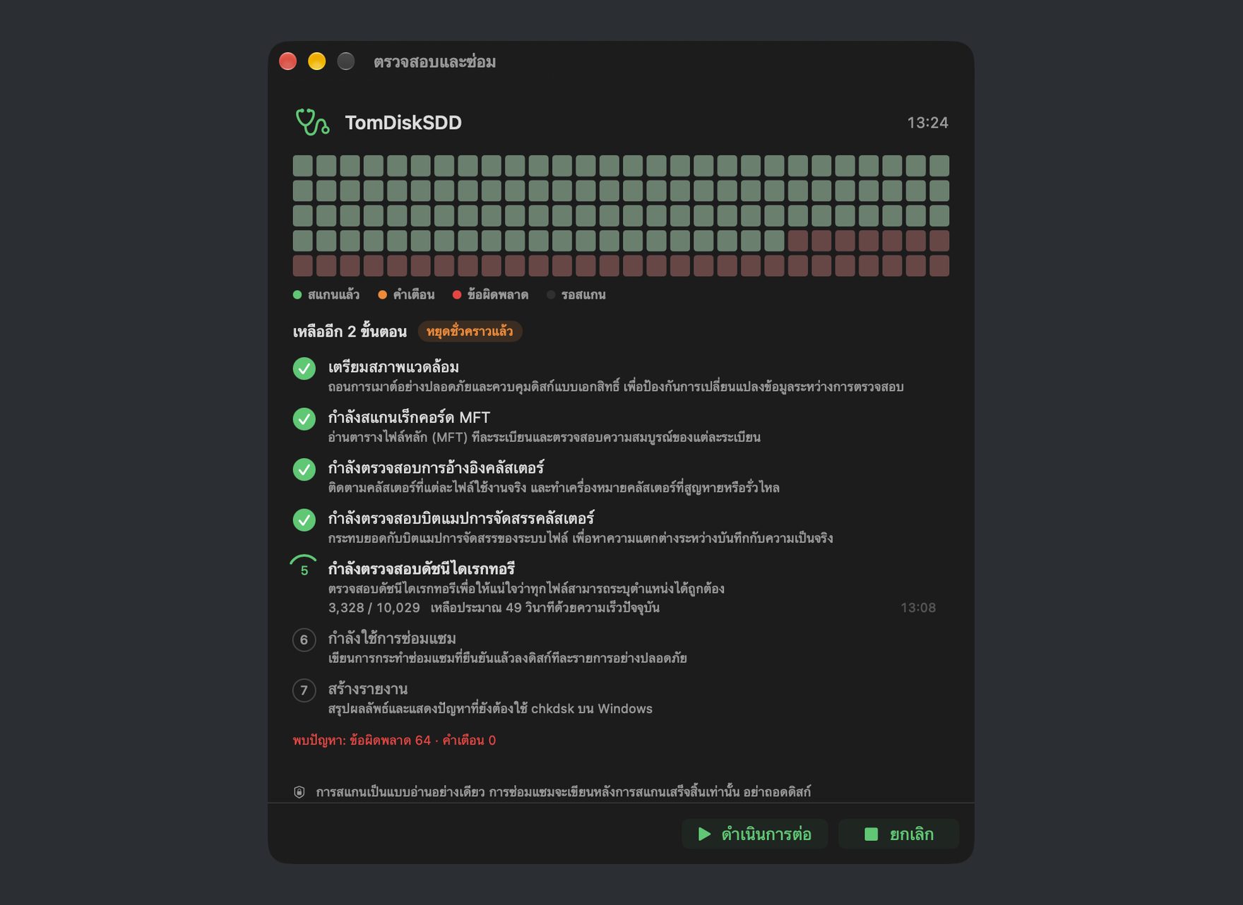Click the พบปัญหา: ข้อผิดพลาด 64 summary
The image size is (1243, 905).
[395, 741]
